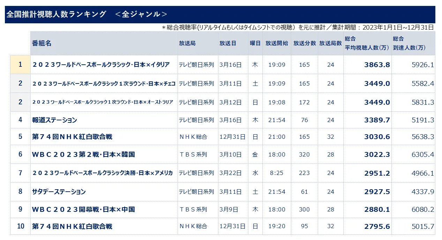
Task: Click the title 全国推計視聴人数ランキング
Action: (x=56, y=14)
